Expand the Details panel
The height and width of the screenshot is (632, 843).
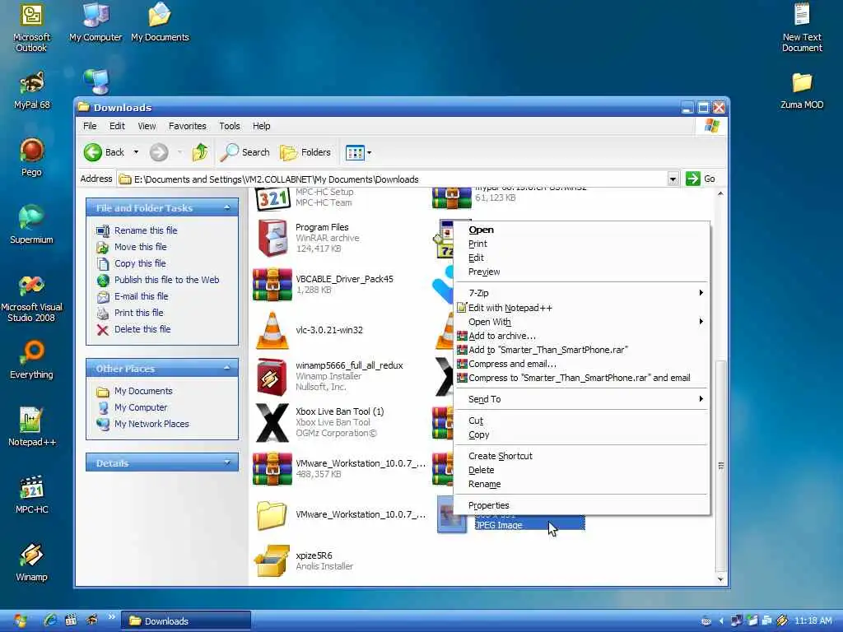point(227,462)
